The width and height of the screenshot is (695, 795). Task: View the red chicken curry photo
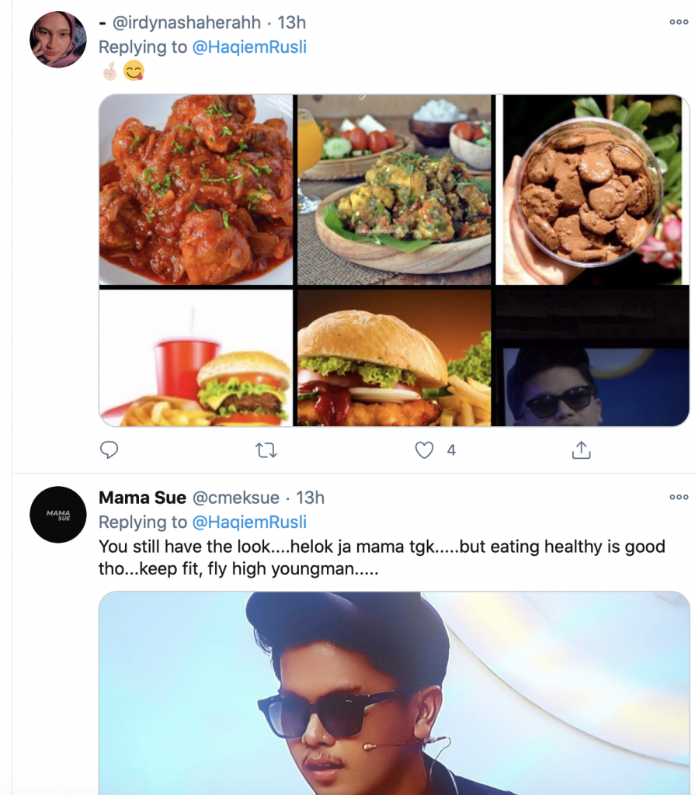pyautogui.click(x=196, y=189)
